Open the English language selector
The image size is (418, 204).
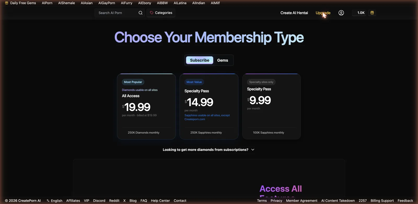54,201
